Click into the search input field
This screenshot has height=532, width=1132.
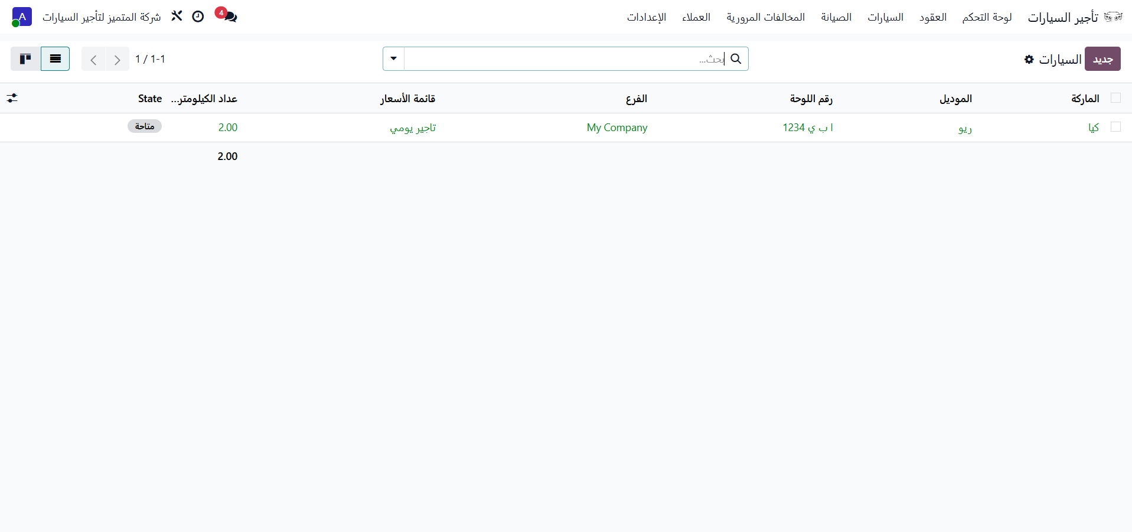click(564, 58)
